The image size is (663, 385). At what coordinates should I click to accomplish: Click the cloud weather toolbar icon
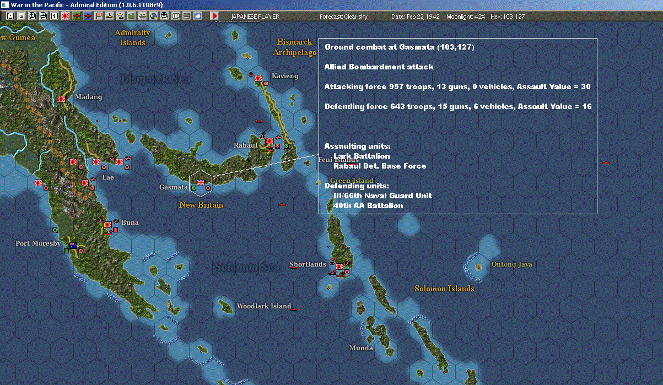(197, 16)
